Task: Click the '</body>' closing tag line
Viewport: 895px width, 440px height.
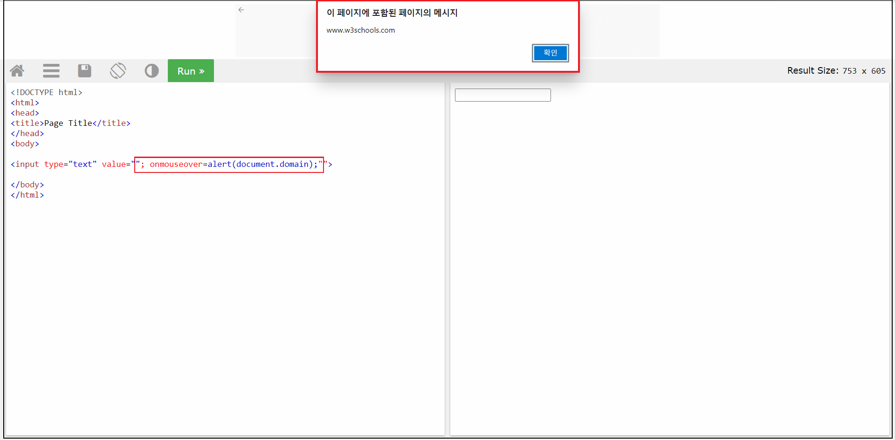Action: (27, 185)
